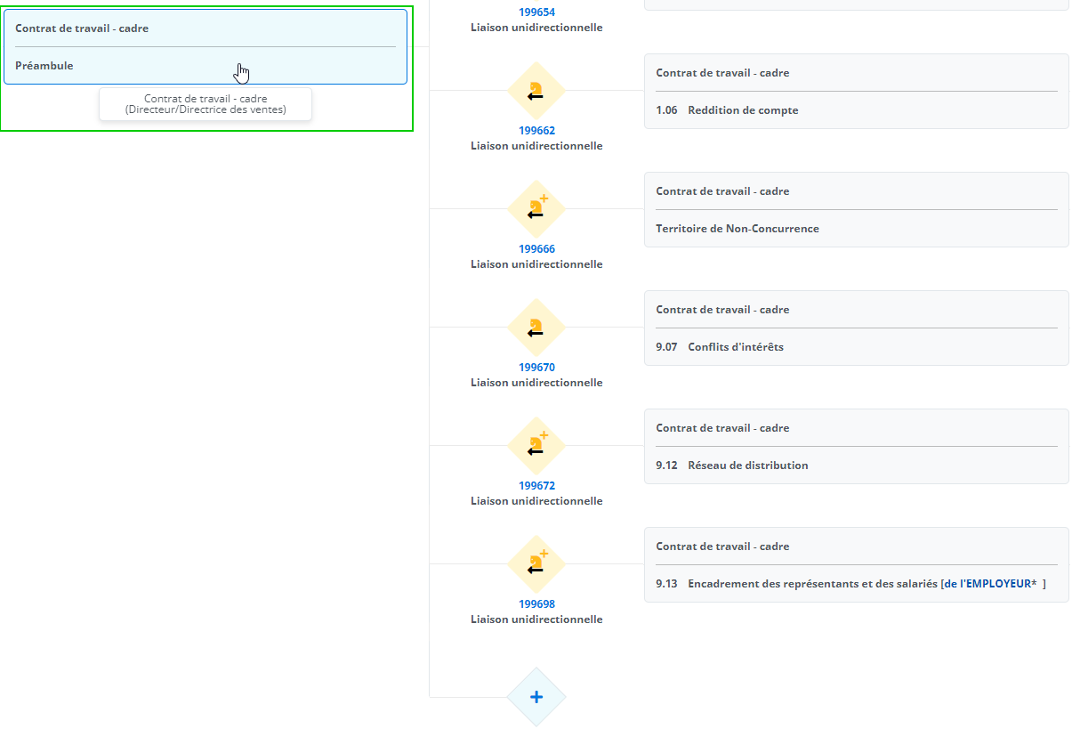This screenshot has width=1080, height=745.
Task: Select the 9.07 Conflits d'intérêts card
Action: [x=856, y=328]
